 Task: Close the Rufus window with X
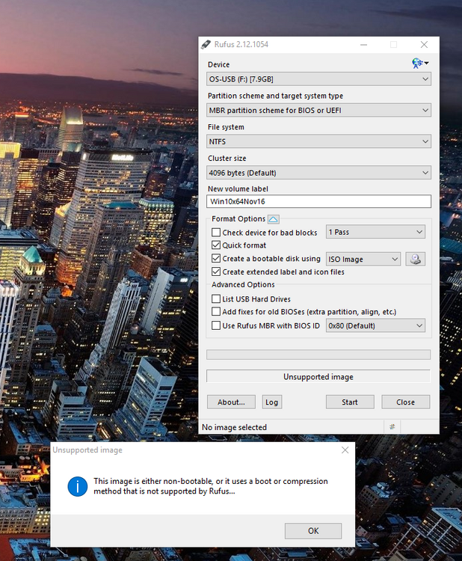tap(424, 44)
